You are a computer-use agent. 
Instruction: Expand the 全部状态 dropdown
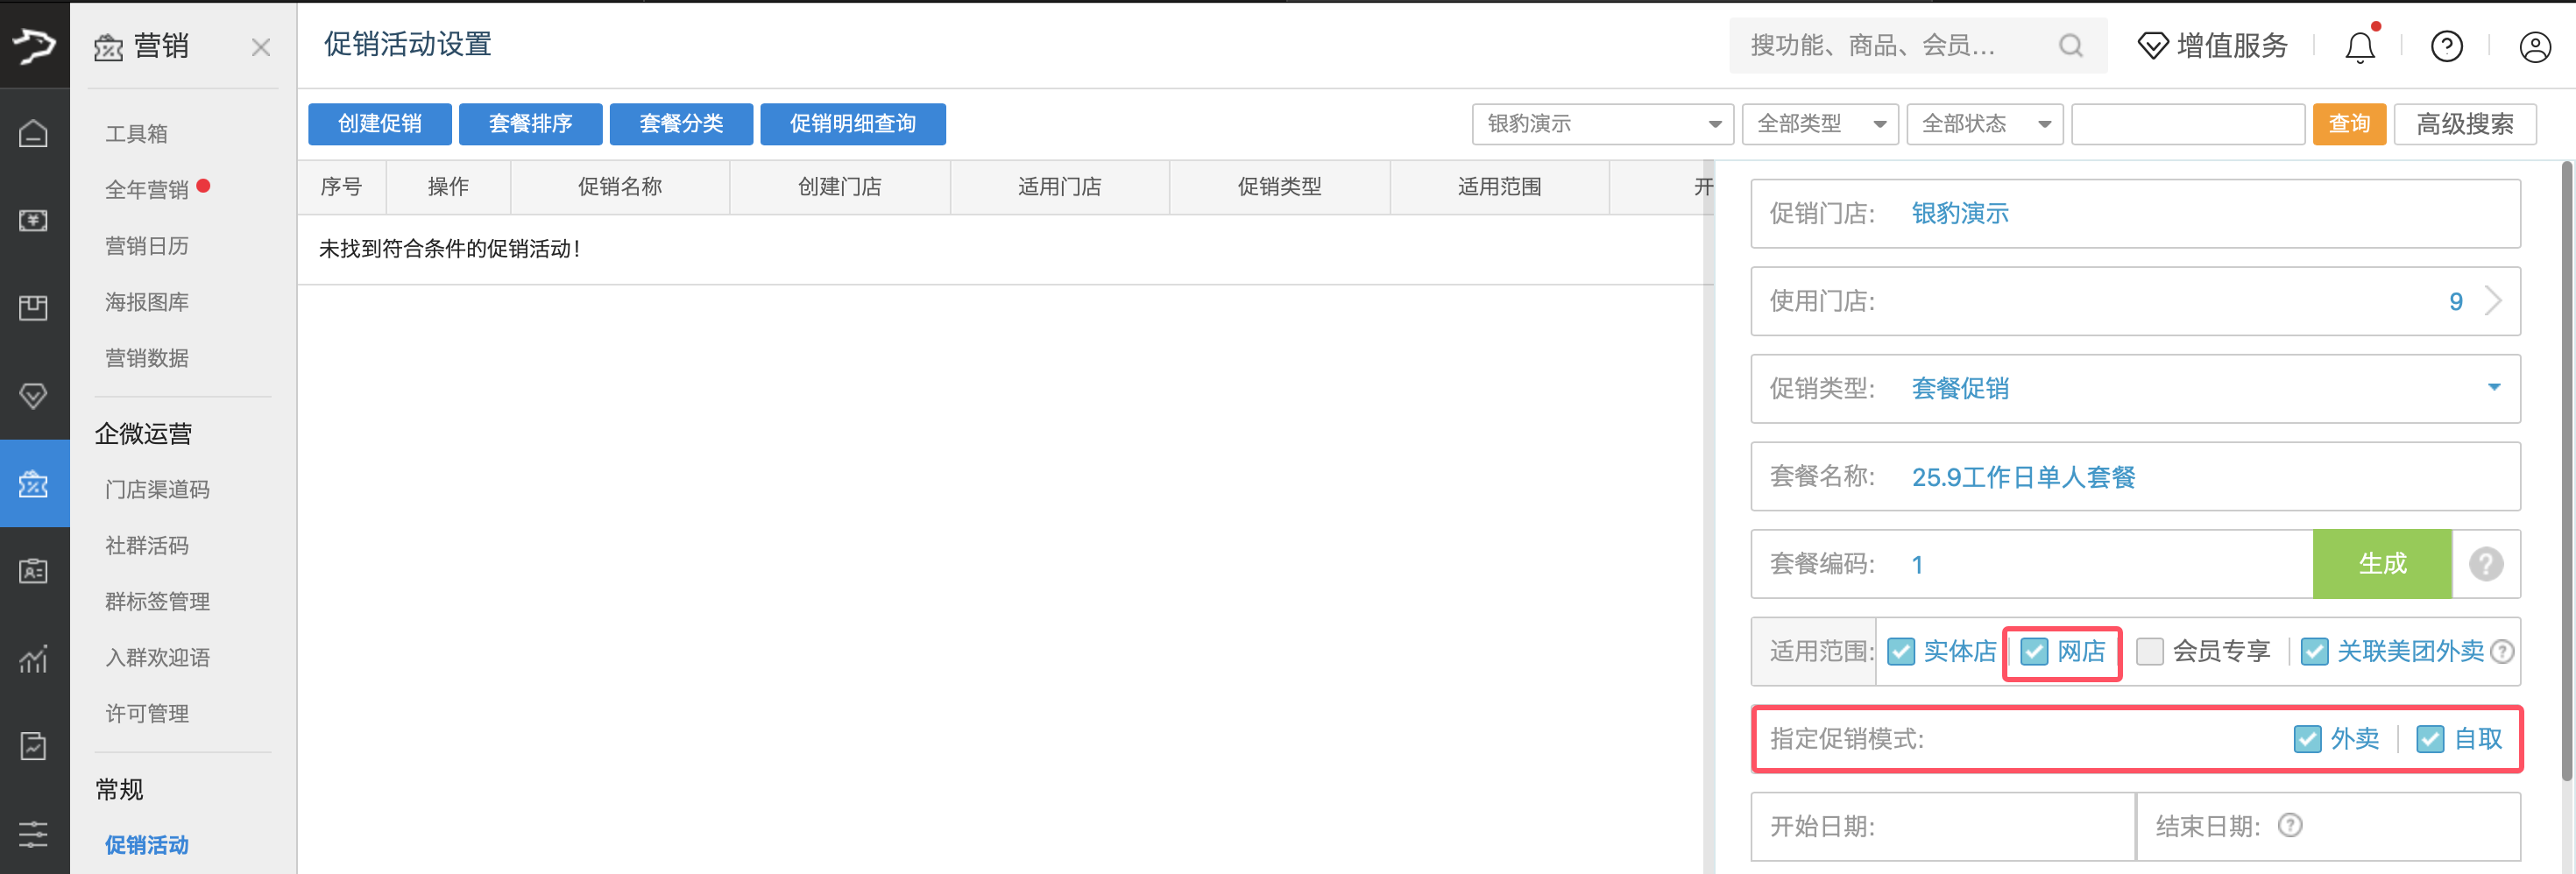click(1984, 124)
